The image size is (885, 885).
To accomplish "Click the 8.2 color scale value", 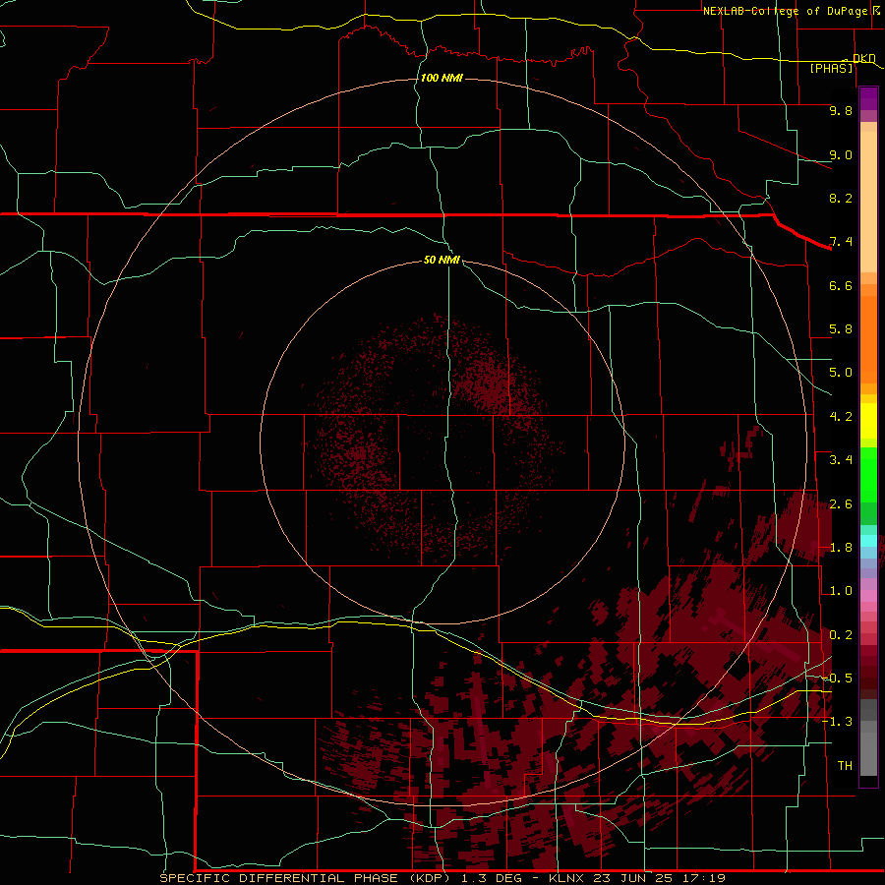I will (x=841, y=198).
